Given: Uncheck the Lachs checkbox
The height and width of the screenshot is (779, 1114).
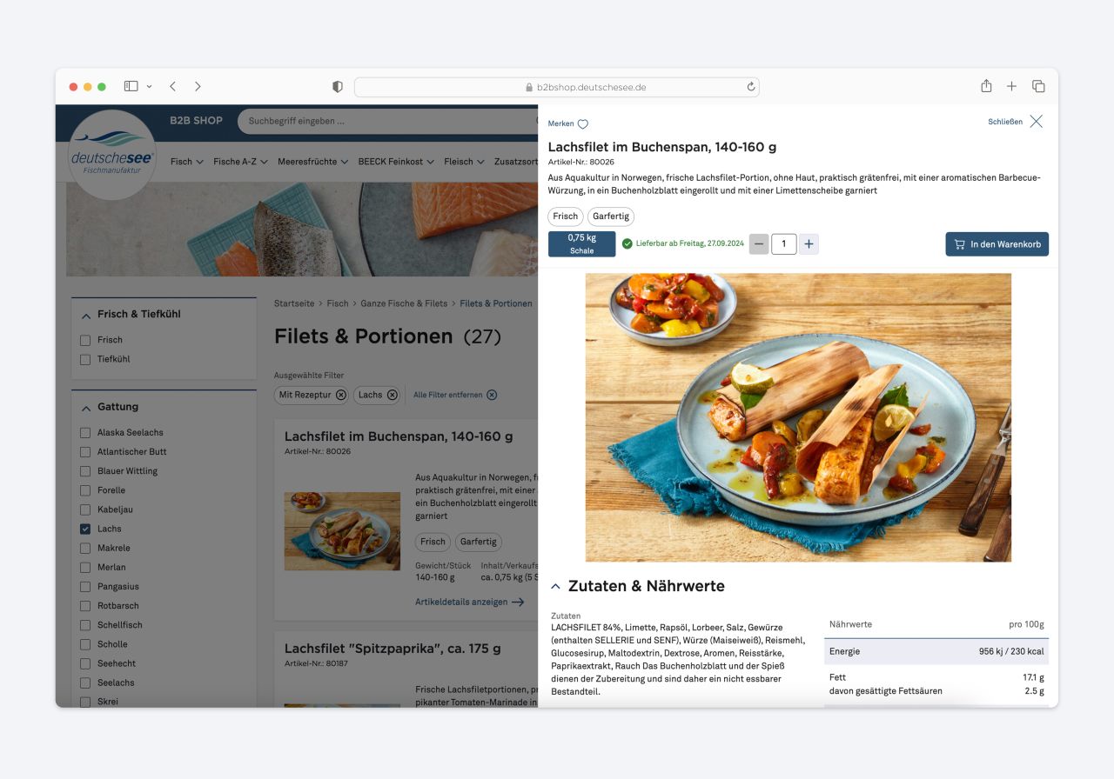Looking at the screenshot, I should point(85,529).
